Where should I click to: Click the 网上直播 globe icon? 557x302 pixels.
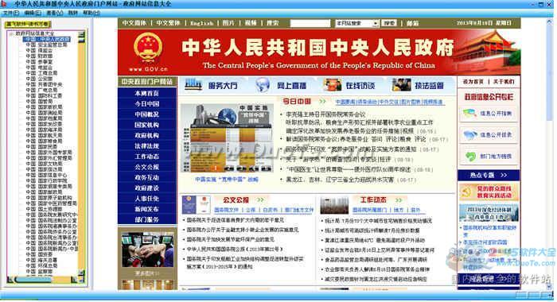(x=263, y=85)
